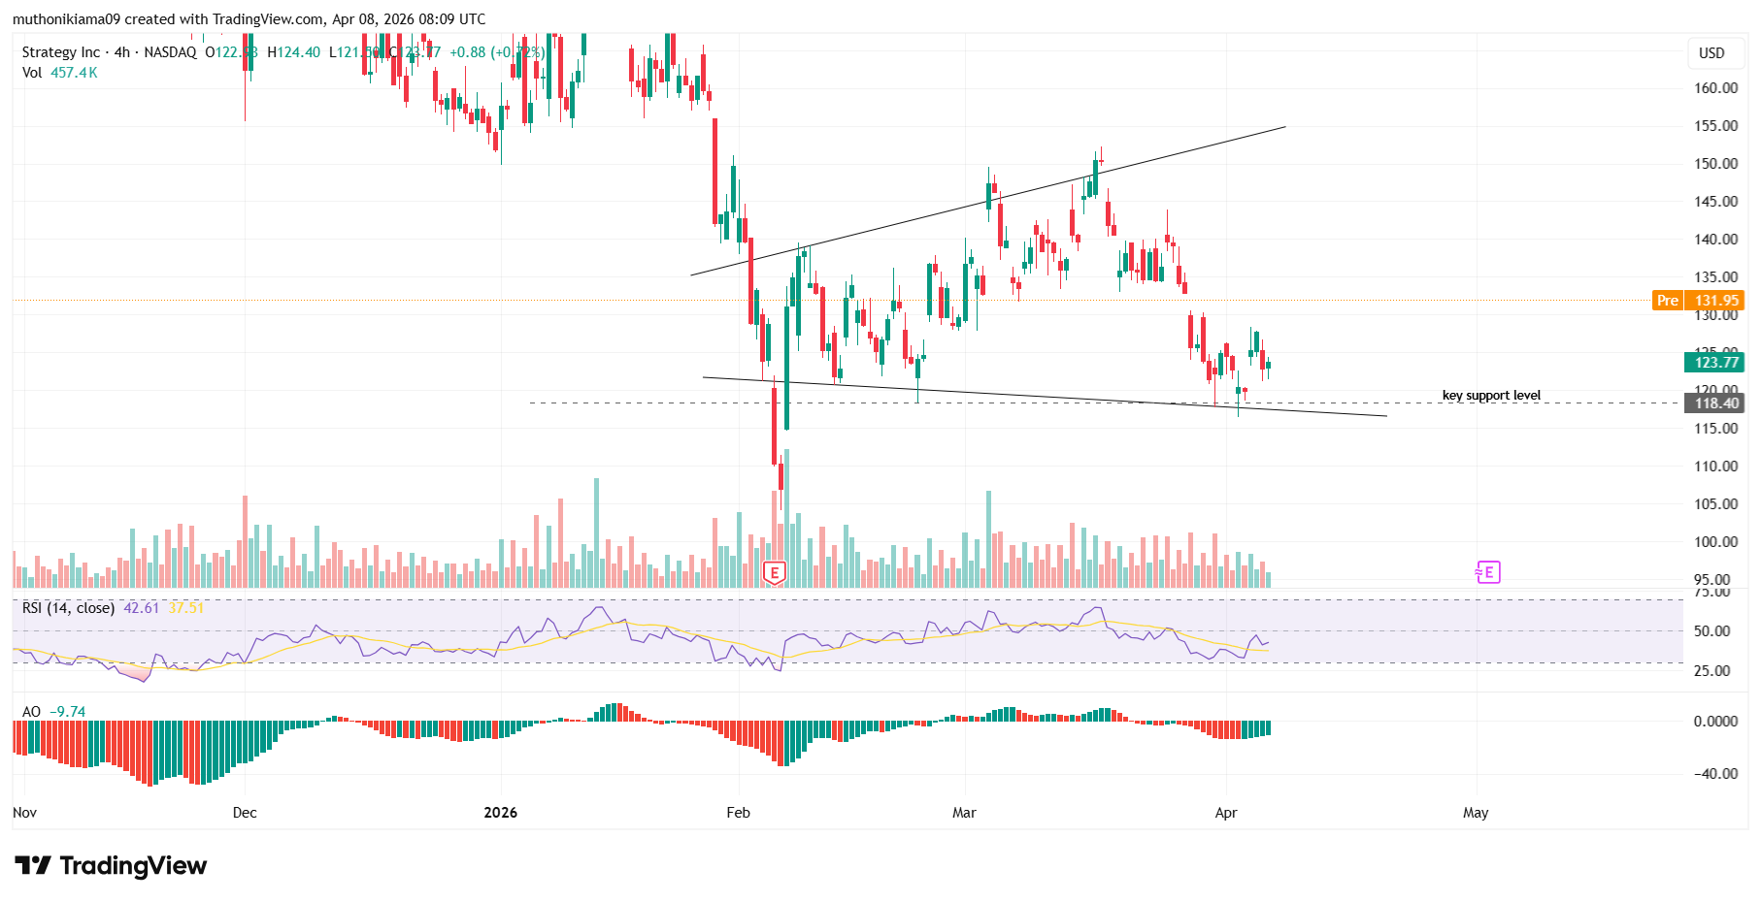Toggle visibility of the RSI value 42.61
This screenshot has height=902, width=1761.
(x=143, y=608)
